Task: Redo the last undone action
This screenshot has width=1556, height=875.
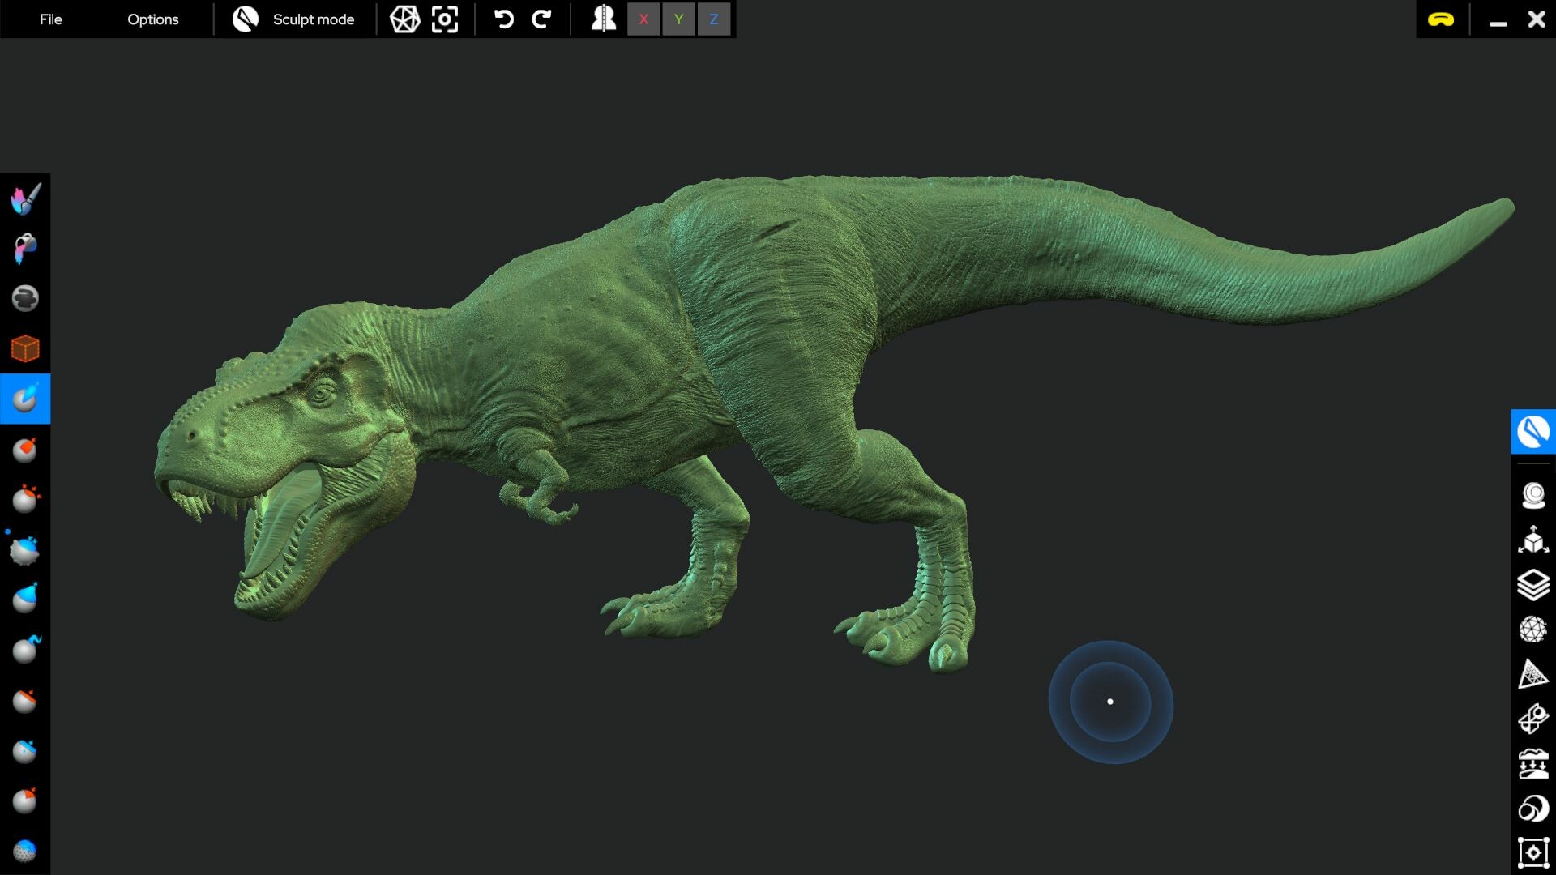Action: coord(541,19)
